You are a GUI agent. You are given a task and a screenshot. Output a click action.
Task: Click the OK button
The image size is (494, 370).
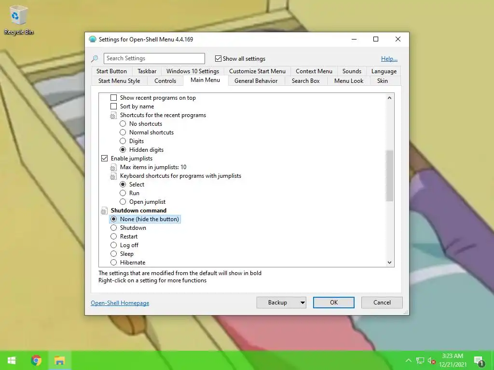(334, 303)
